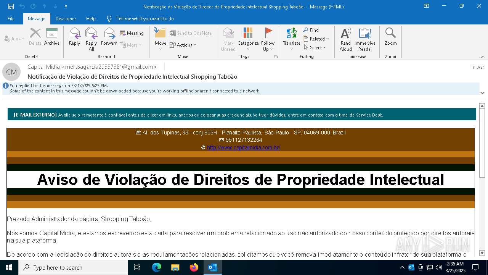Click the E-MAIL EXTERNO warning banner

(x=242, y=114)
